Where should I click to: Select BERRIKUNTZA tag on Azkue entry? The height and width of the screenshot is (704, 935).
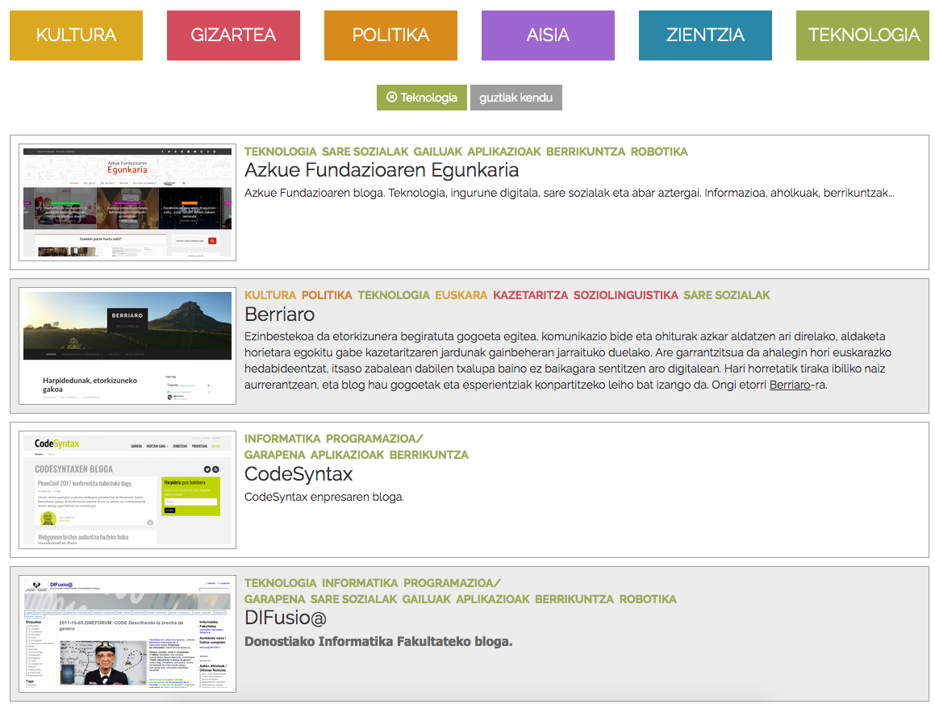(586, 152)
